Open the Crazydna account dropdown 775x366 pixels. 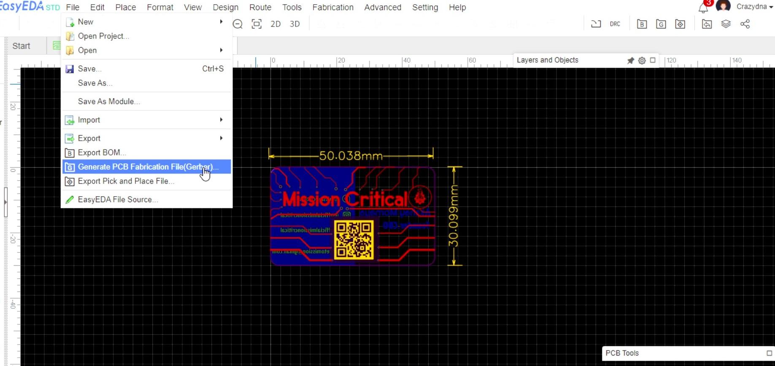[754, 7]
